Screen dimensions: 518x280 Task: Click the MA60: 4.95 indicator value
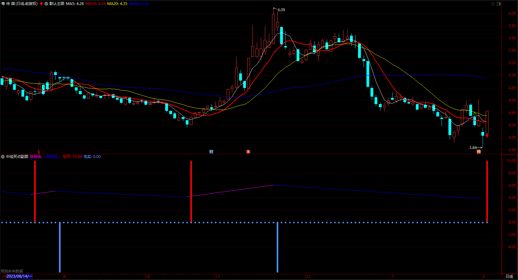139,4
